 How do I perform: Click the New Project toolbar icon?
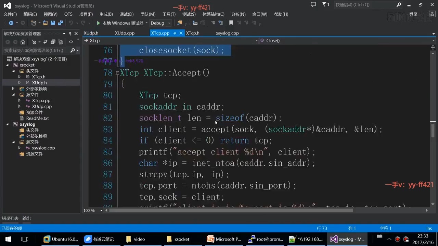pyautogui.click(x=34, y=23)
